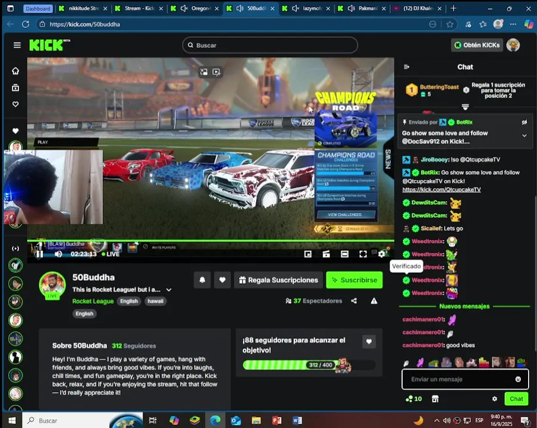537x428 pixels.
Task: Report stream using warning triangle icon
Action: tap(374, 301)
